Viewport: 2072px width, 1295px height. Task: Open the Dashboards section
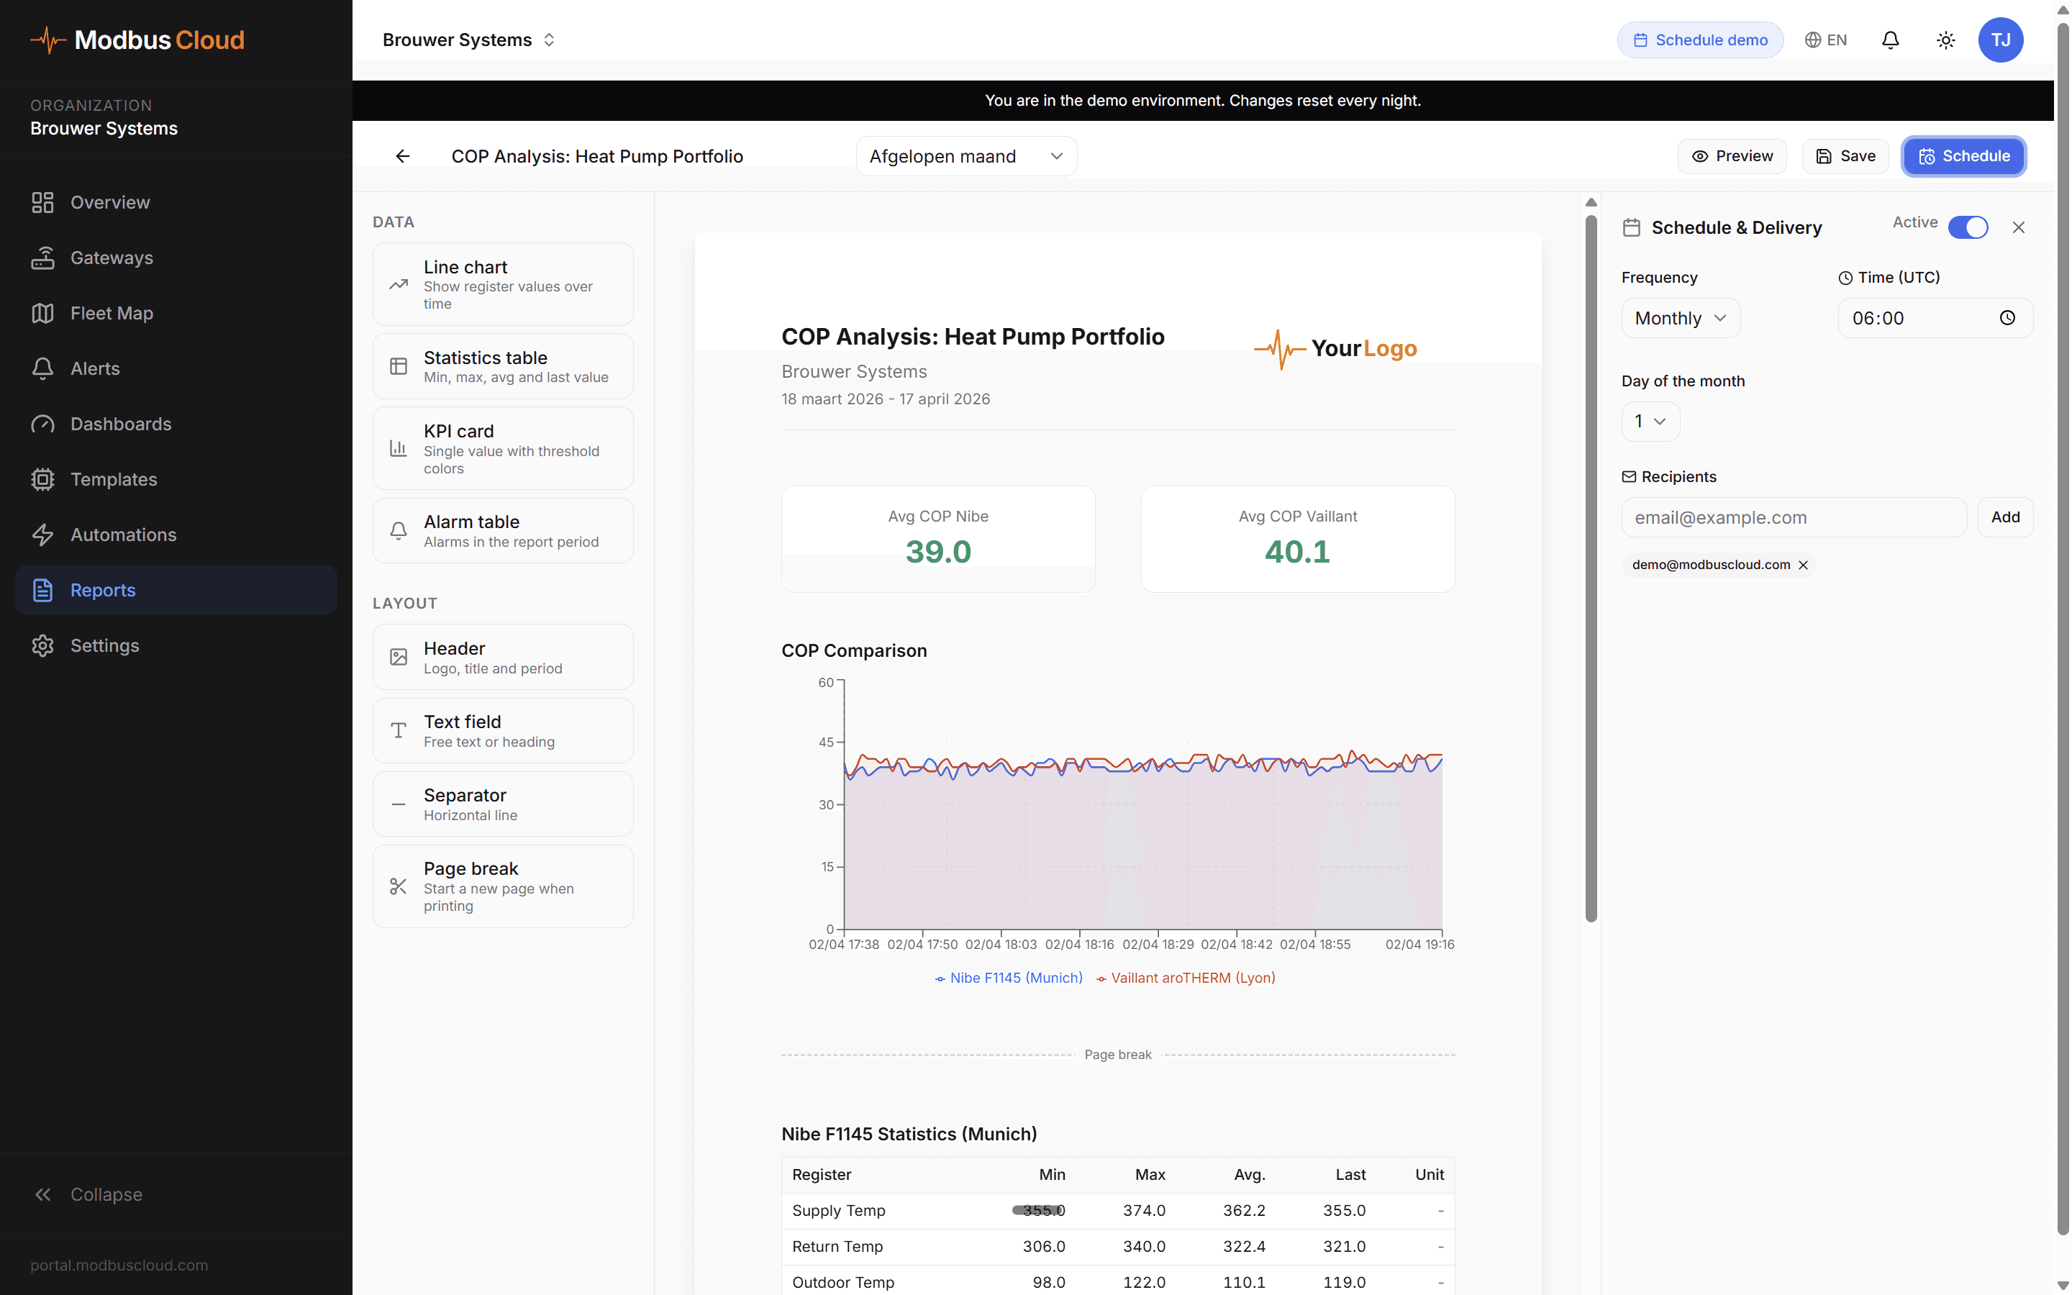coord(121,423)
